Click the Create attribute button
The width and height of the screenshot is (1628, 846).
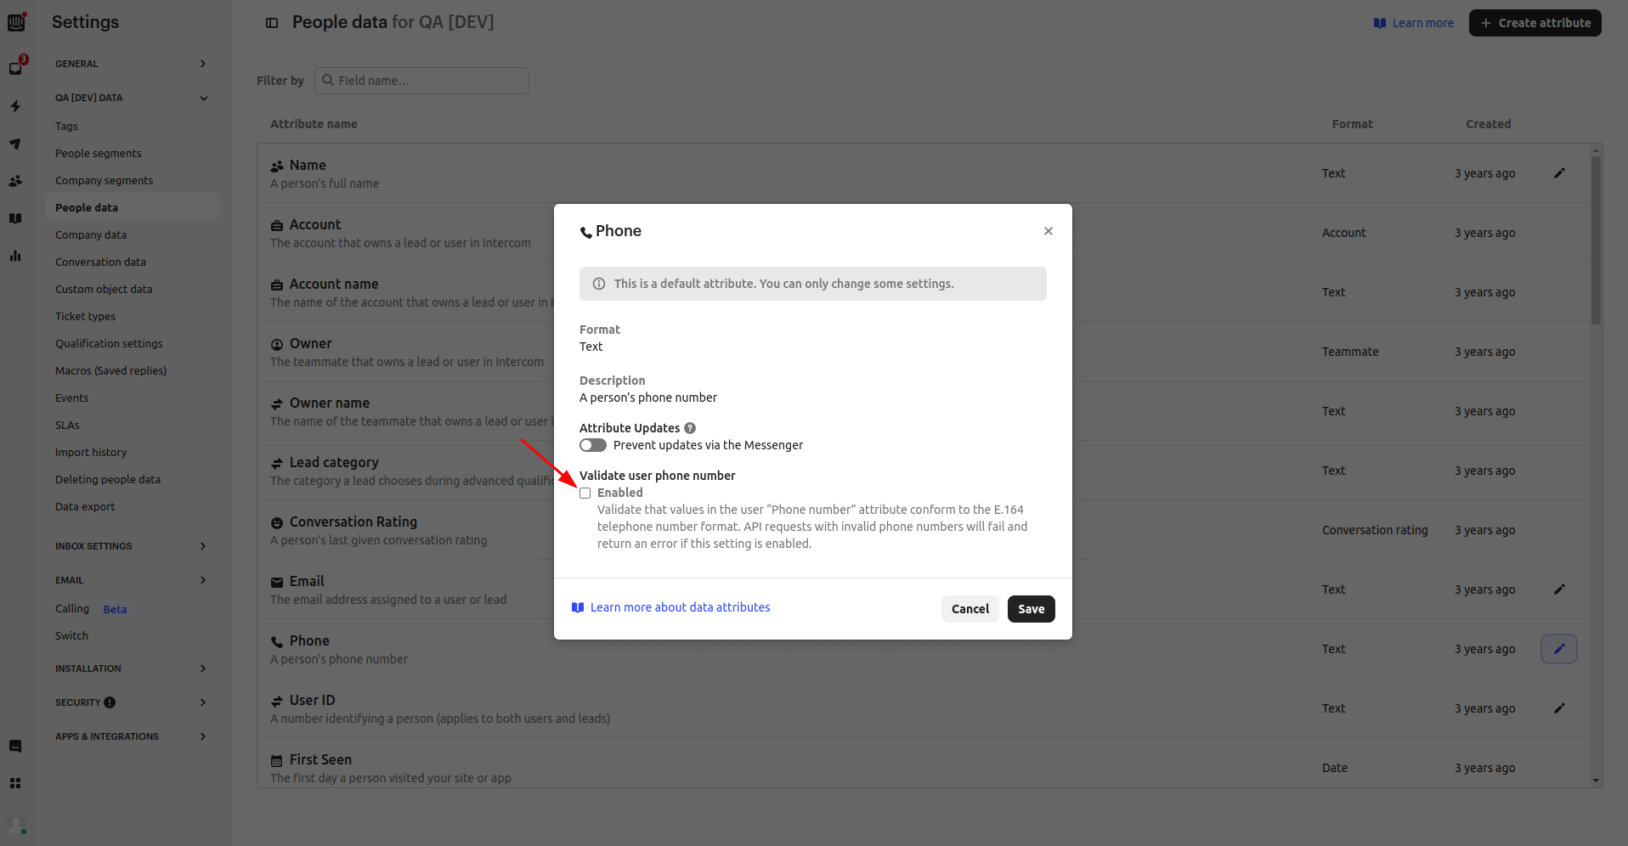pos(1535,23)
